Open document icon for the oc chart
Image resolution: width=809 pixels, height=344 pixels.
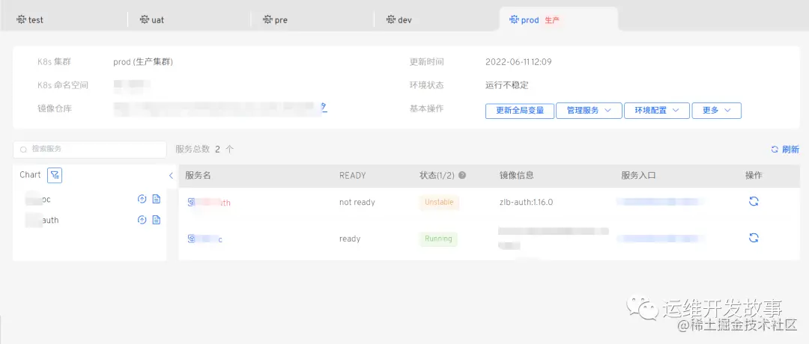coord(157,199)
